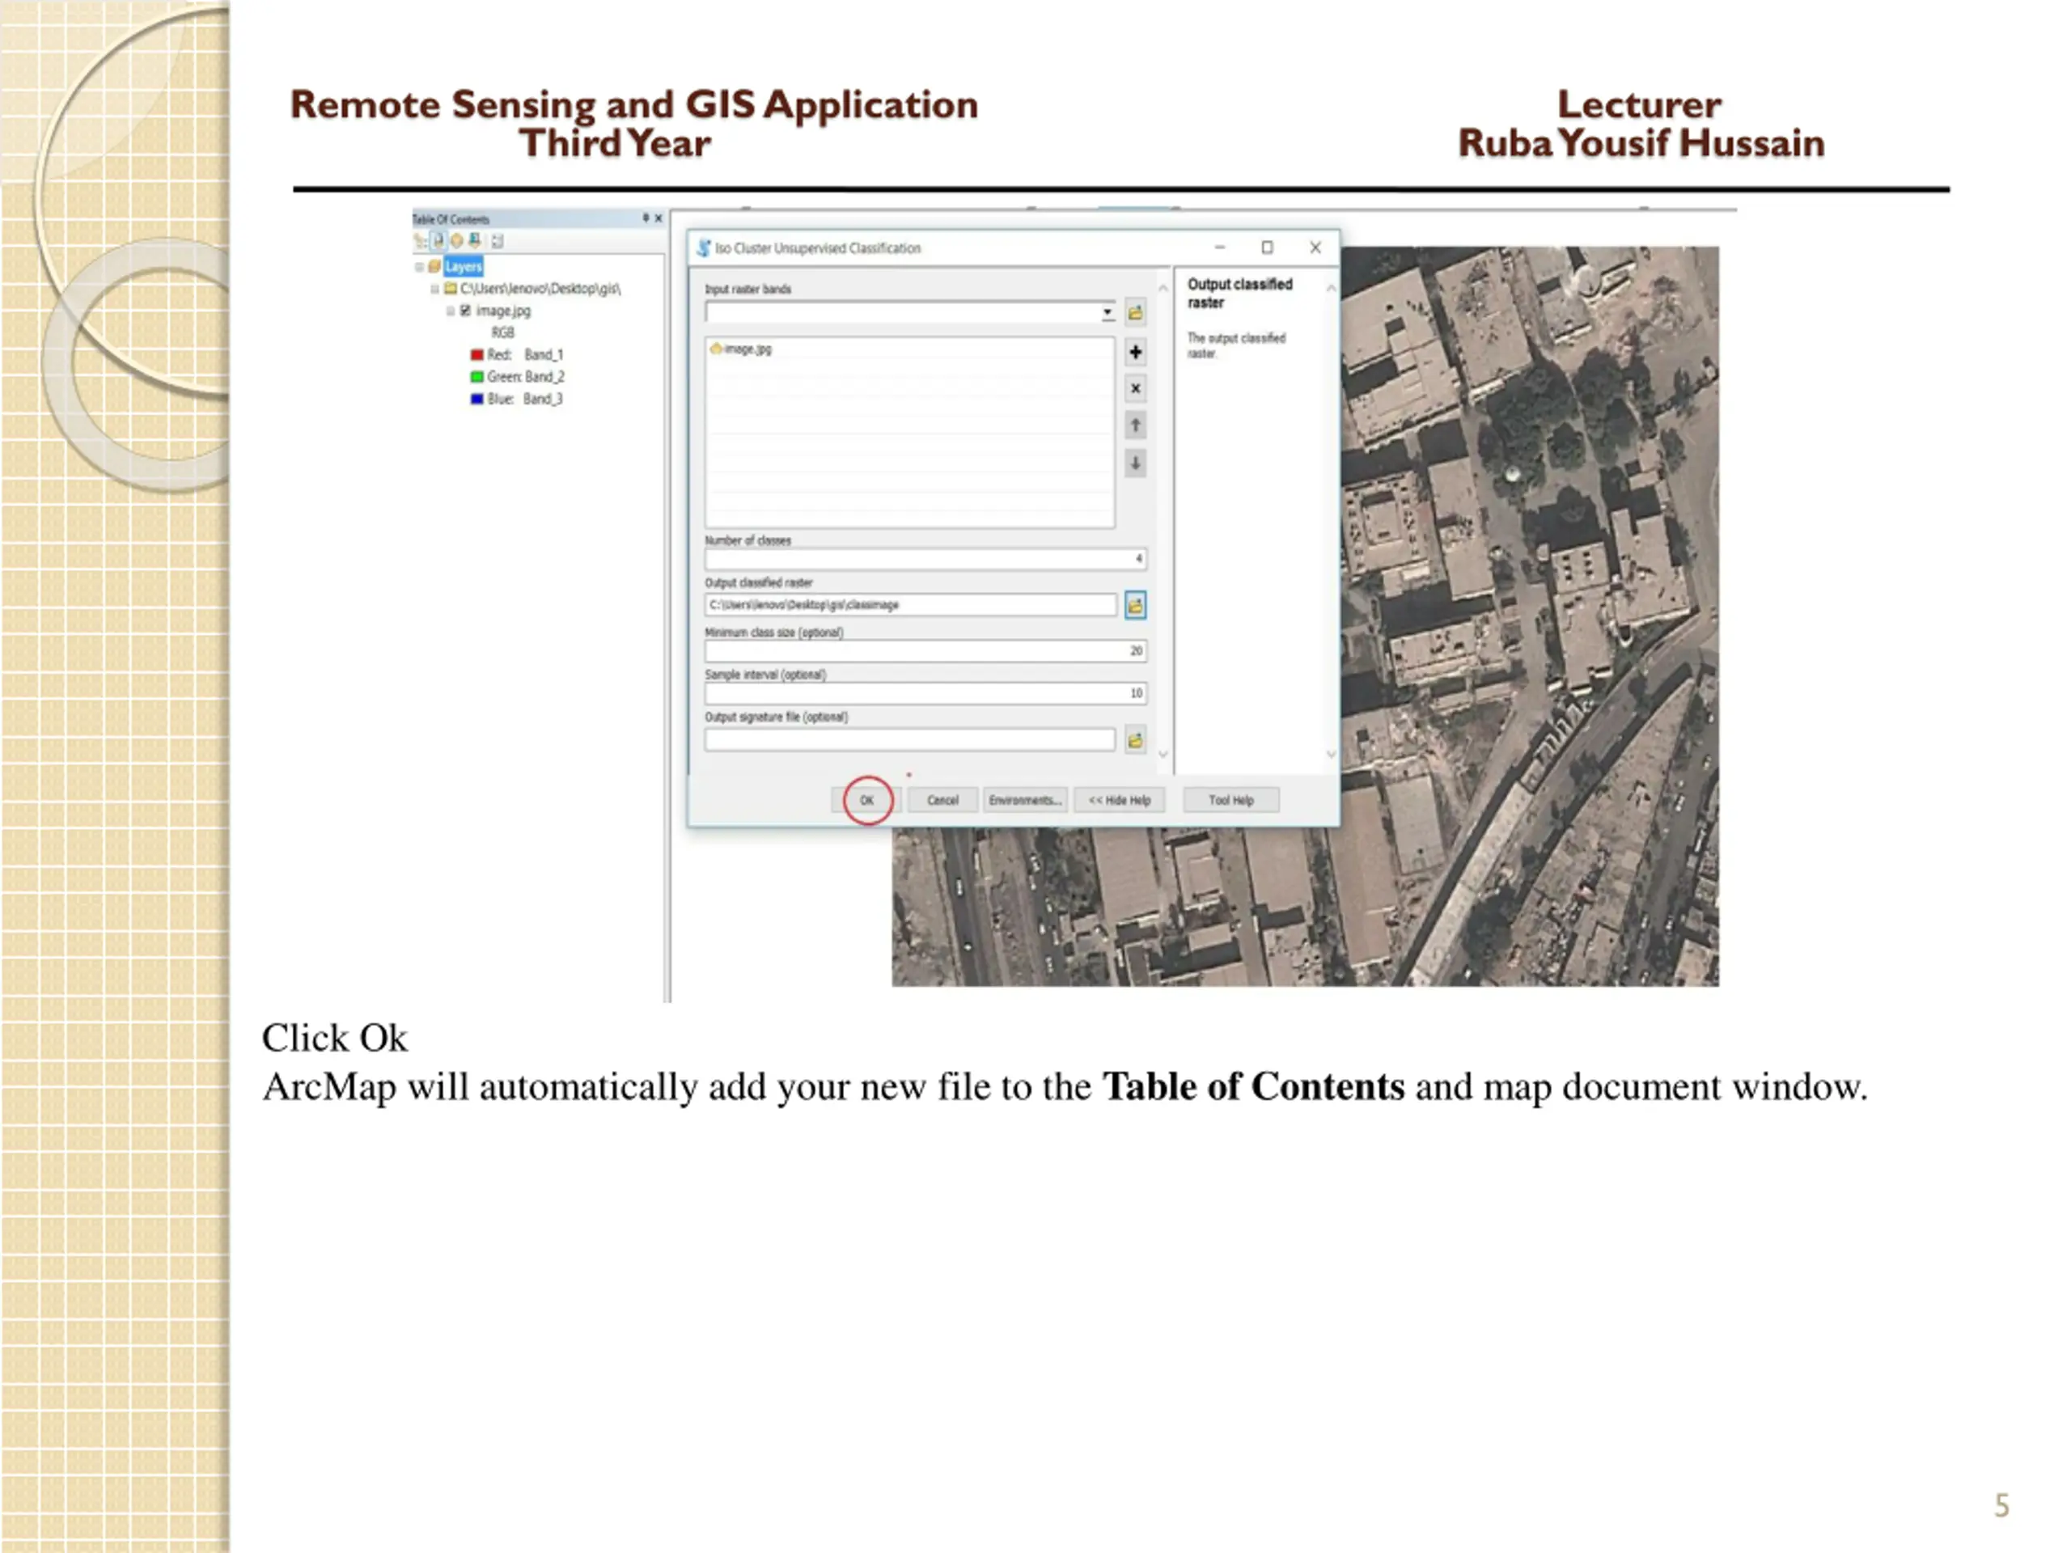Click the Output classified raster path field

(911, 606)
